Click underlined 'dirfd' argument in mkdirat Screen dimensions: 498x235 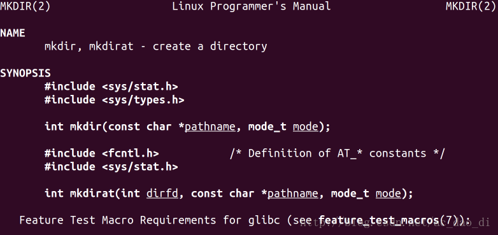tap(162, 193)
